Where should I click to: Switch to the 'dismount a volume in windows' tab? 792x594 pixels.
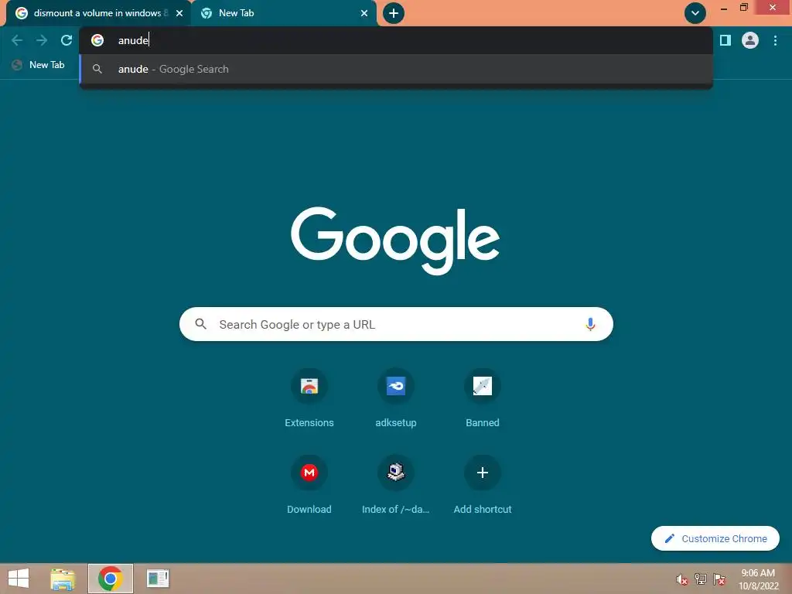click(98, 13)
